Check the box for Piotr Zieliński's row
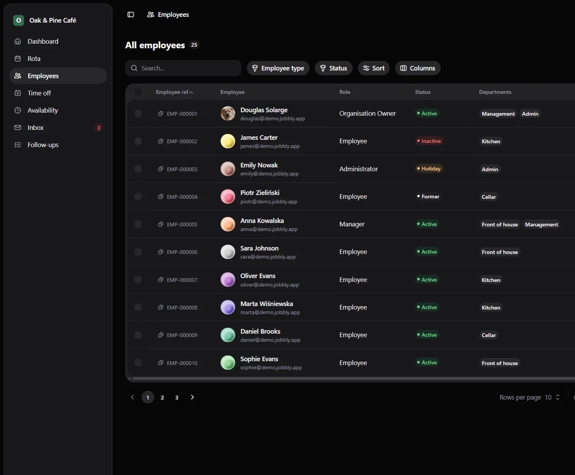Screen dimensions: 575x475 point(138,197)
